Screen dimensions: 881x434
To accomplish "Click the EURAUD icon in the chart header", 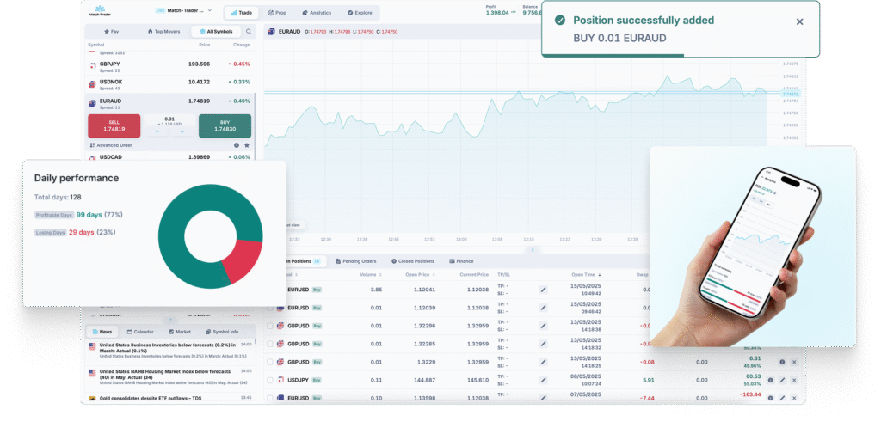I will [271, 32].
